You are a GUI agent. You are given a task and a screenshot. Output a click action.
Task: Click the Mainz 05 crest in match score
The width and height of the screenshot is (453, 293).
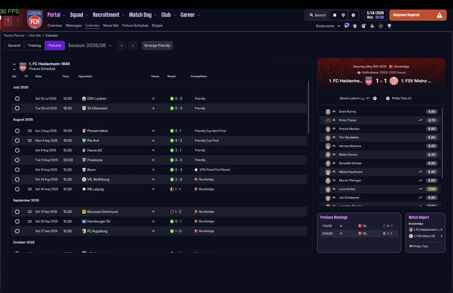click(394, 81)
